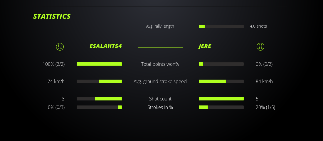The image size is (323, 141).
Task: Click JERE's total points won bar
Action: point(221,64)
